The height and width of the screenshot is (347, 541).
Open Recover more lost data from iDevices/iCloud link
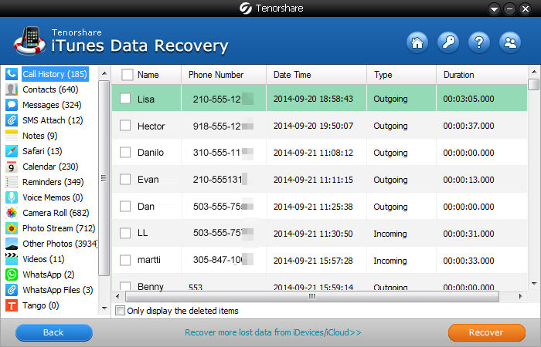[273, 332]
